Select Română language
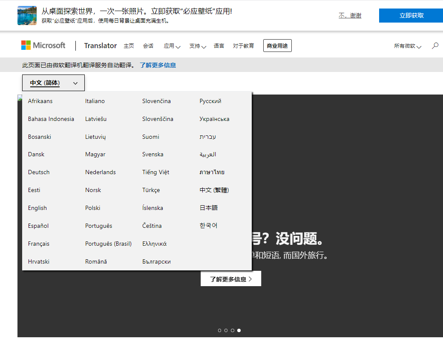The height and width of the screenshot is (353, 443). point(96,262)
